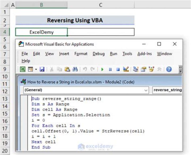Select row 10 header in Excel
191x155 pixels.
point(5,77)
